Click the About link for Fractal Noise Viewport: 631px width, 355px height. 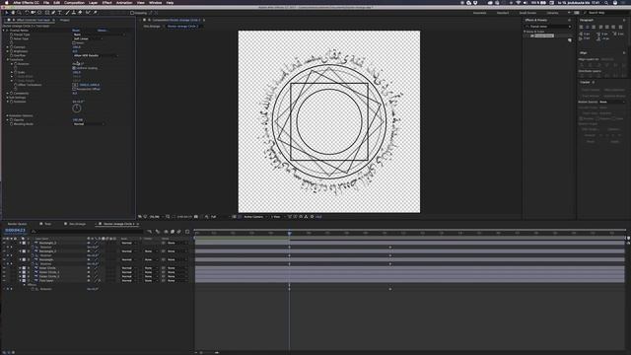click(x=102, y=31)
